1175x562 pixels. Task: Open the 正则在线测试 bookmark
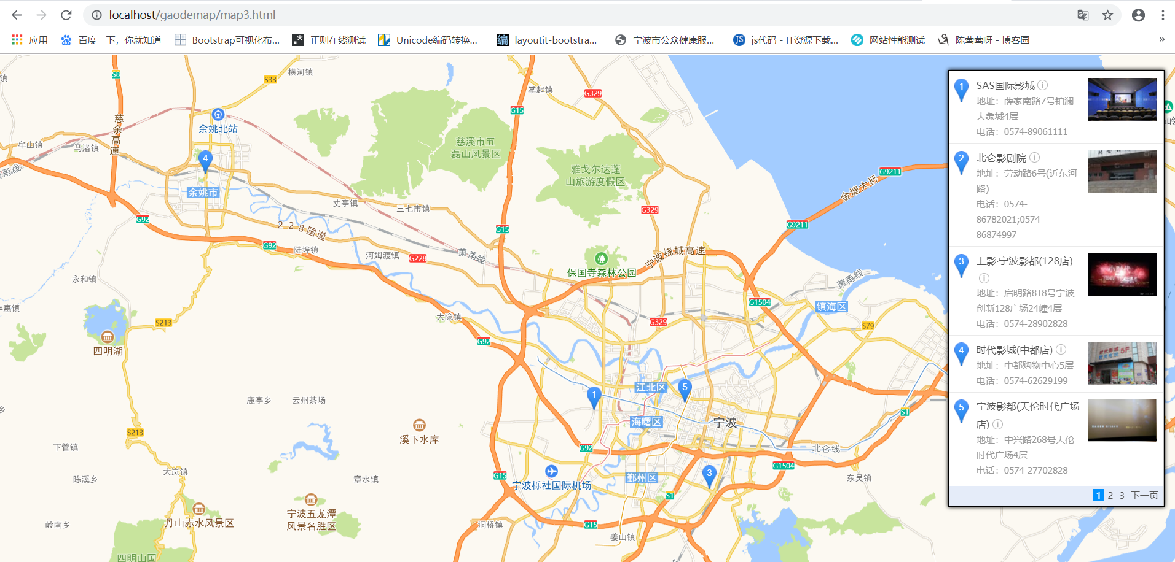click(329, 40)
